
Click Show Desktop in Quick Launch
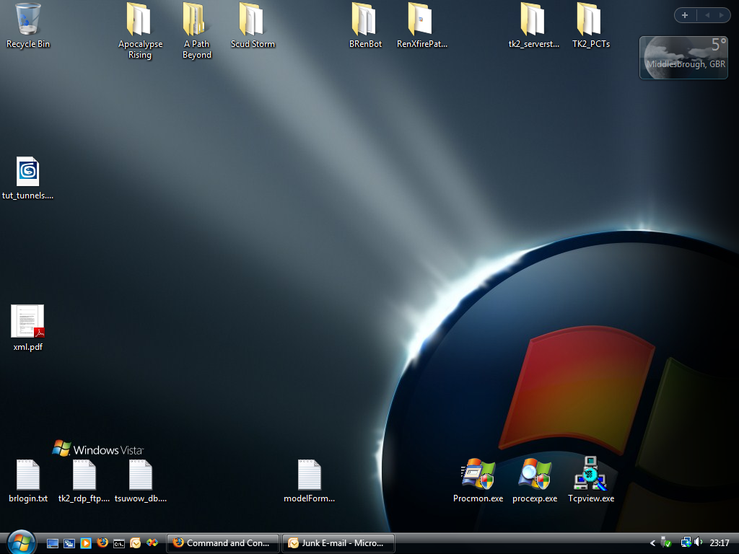point(53,543)
